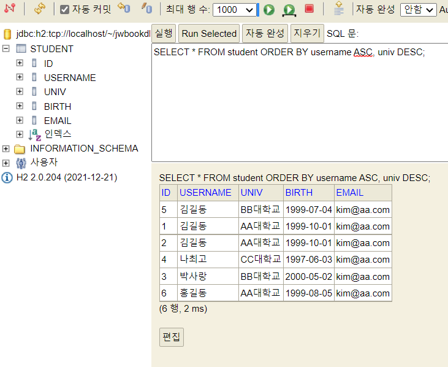The height and width of the screenshot is (367, 448).
Task: Click the red Stop icon
Action: [309, 9]
